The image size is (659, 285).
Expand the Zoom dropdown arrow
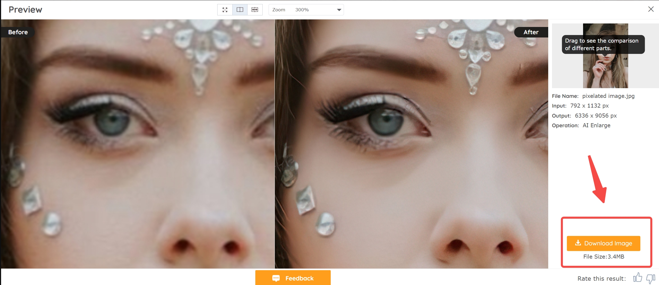339,10
